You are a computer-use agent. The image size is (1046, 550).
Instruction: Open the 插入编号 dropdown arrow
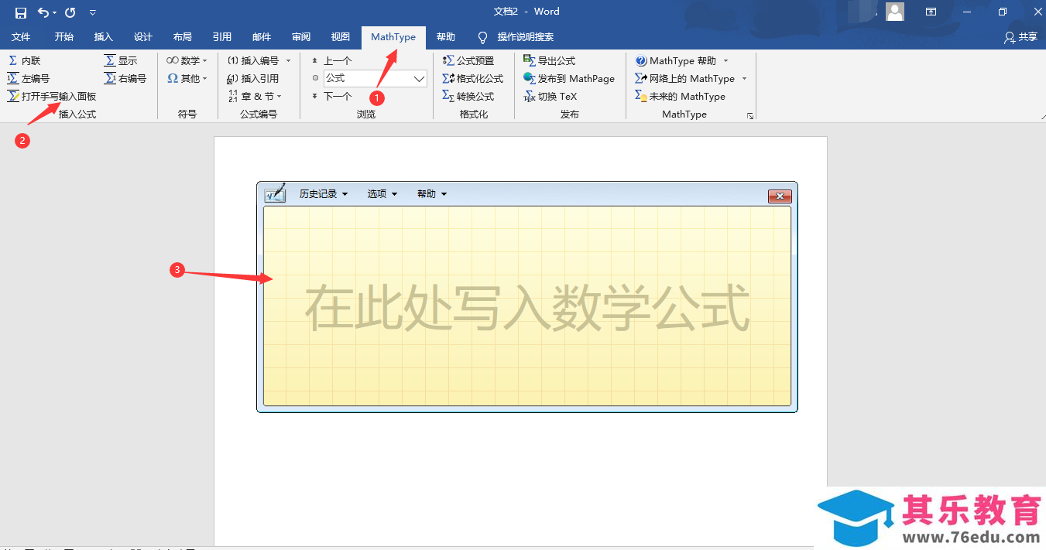(x=288, y=60)
